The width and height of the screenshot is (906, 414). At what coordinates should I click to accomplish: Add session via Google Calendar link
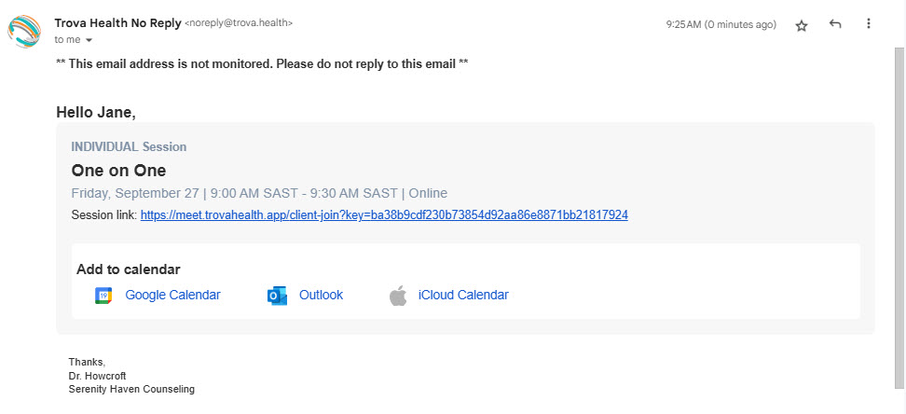tap(172, 295)
